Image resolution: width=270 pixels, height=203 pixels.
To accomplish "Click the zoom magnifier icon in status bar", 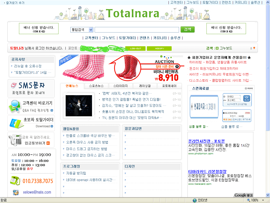I will [x=248, y=200].
